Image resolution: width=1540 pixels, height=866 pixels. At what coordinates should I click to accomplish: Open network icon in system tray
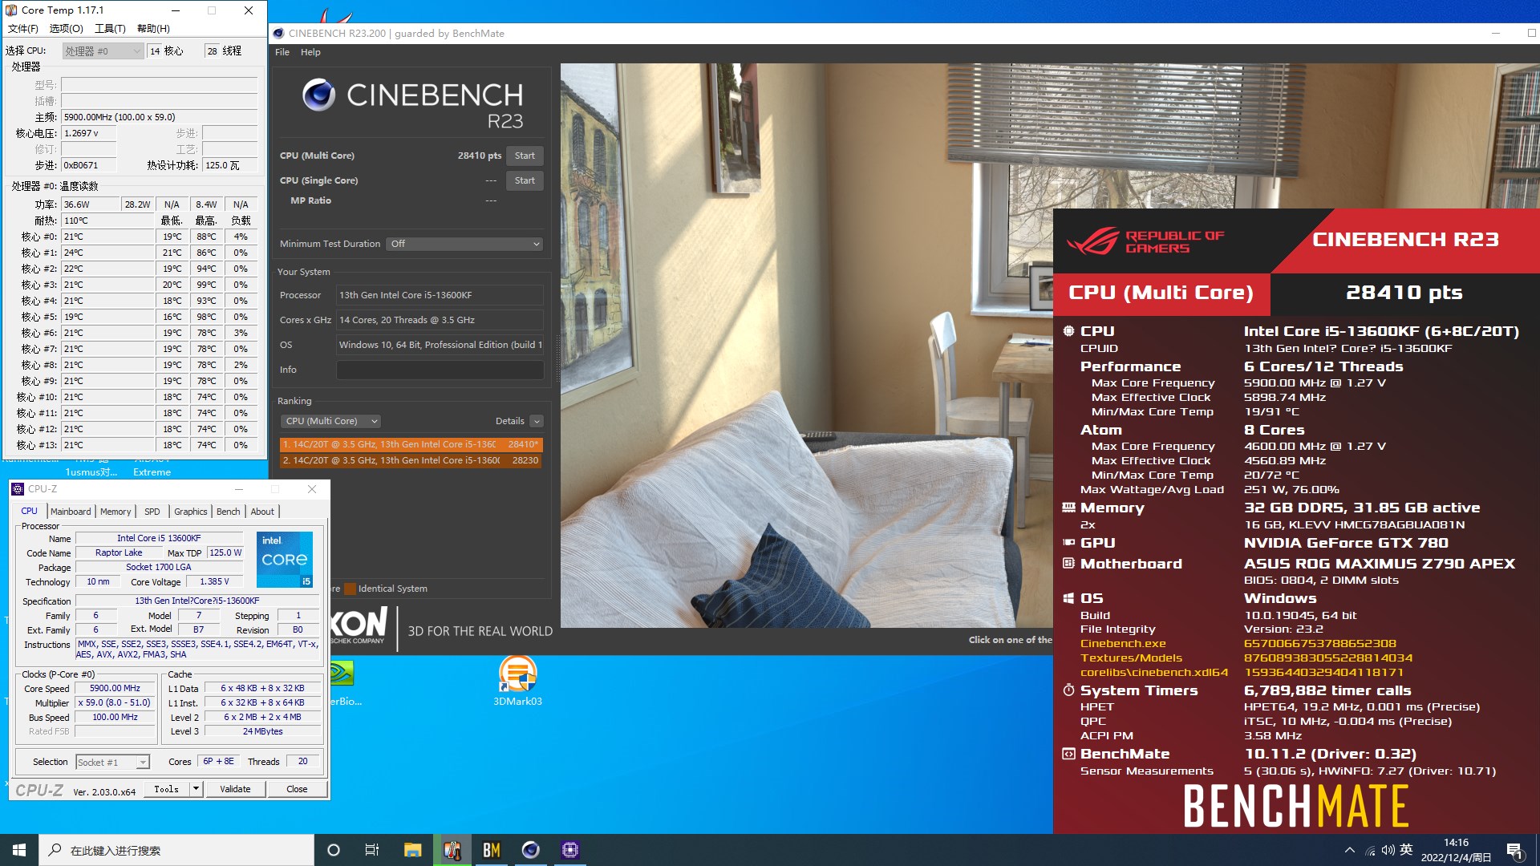1370,851
